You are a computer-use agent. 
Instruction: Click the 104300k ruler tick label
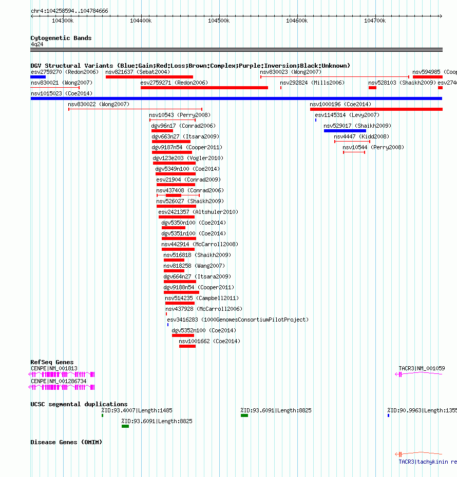click(x=63, y=21)
